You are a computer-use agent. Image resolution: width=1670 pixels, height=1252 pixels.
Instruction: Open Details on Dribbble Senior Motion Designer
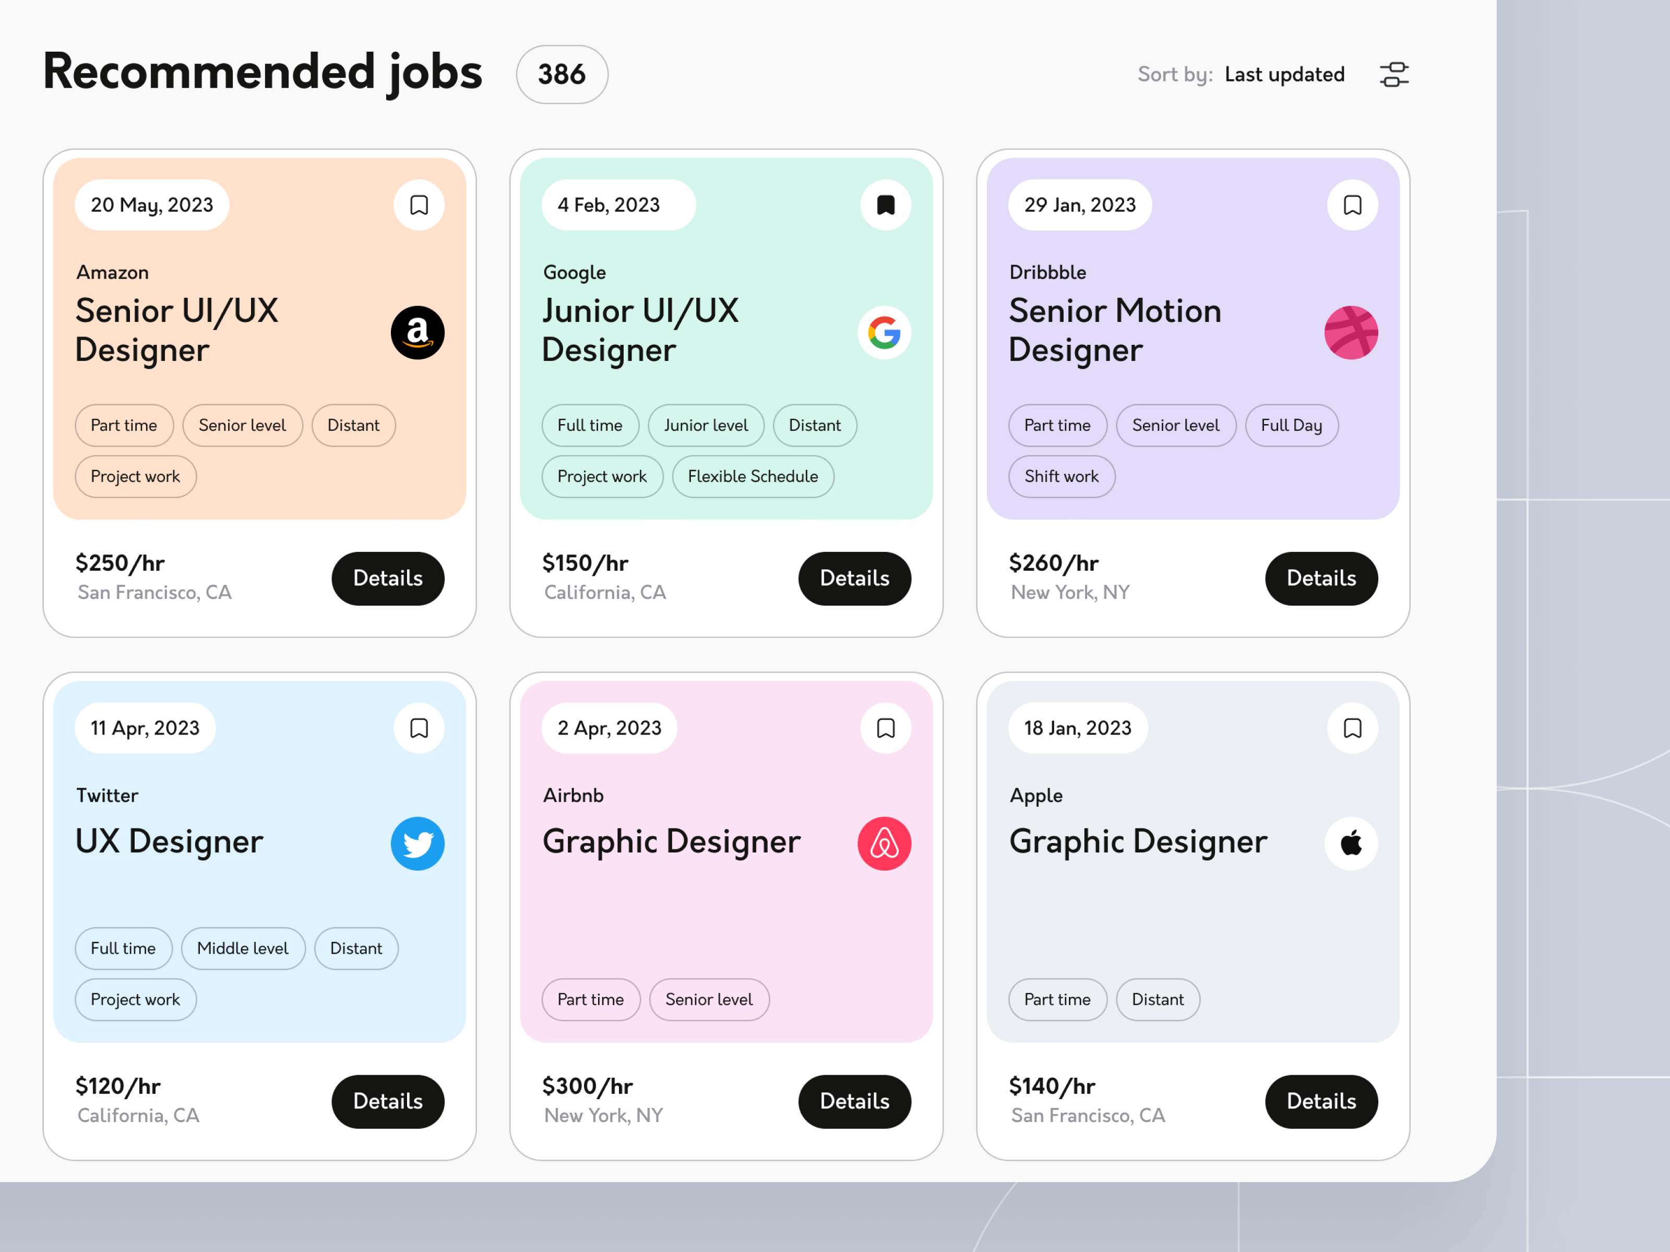point(1321,578)
